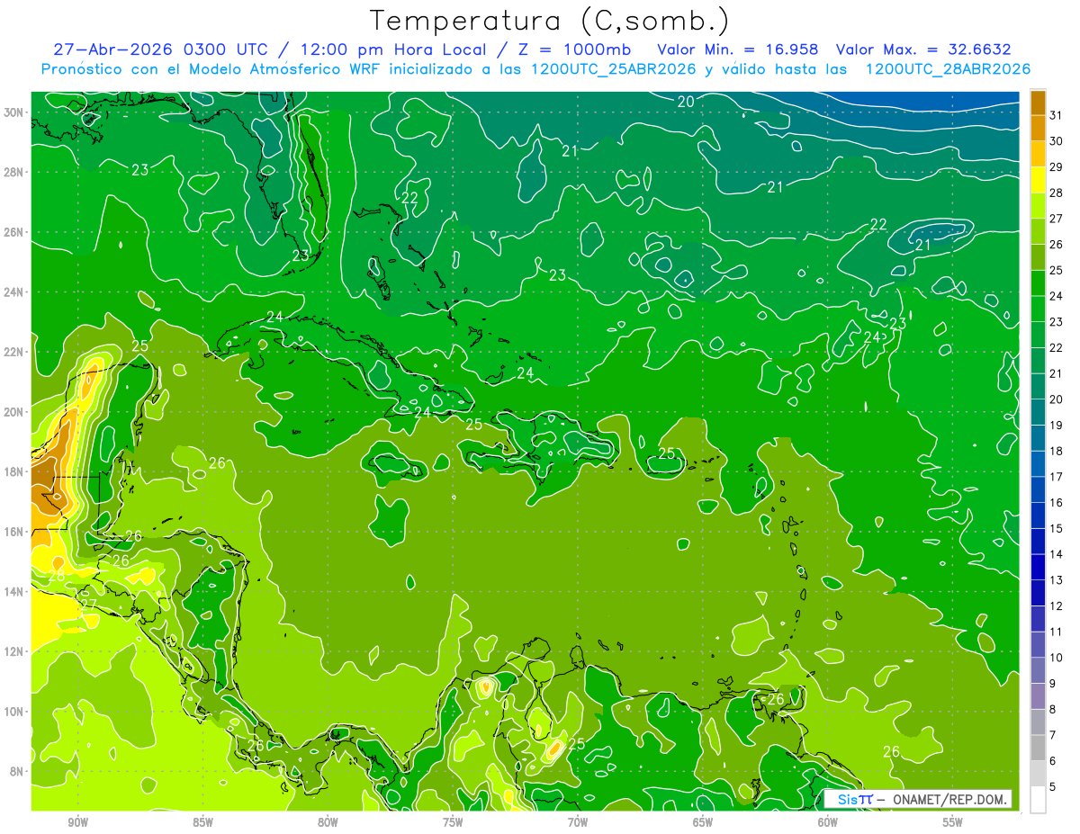Click the WRF model forecast description line
Image resolution: width=1080 pixels, height=834 pixels.
point(535,69)
